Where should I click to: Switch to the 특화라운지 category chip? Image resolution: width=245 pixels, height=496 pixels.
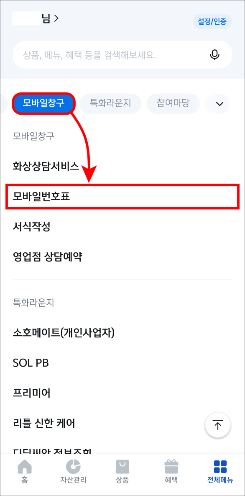pyautogui.click(x=110, y=103)
